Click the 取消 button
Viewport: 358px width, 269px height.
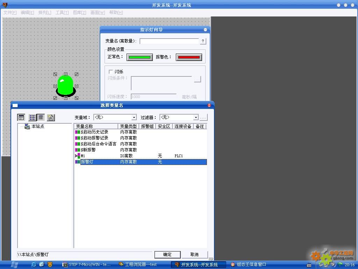pos(195,255)
